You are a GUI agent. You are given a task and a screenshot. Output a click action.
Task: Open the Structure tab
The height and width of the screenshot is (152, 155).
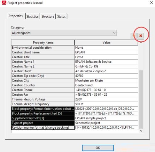point(48,16)
